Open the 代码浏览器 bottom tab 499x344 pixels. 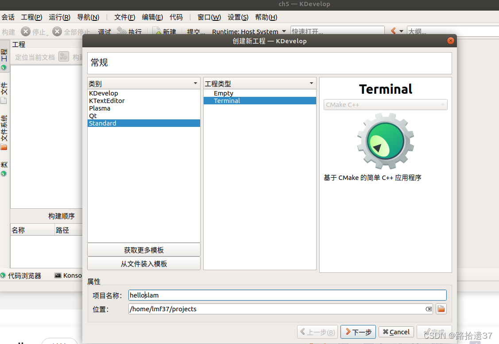coord(21,275)
